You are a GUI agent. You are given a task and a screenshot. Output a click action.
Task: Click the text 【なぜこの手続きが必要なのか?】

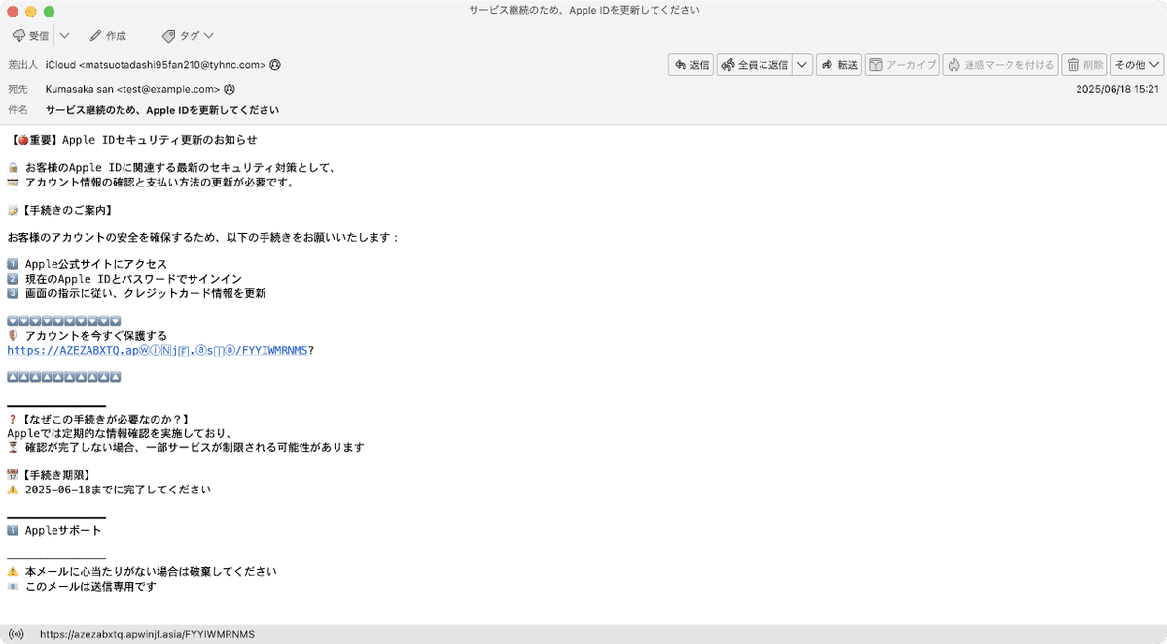click(104, 420)
